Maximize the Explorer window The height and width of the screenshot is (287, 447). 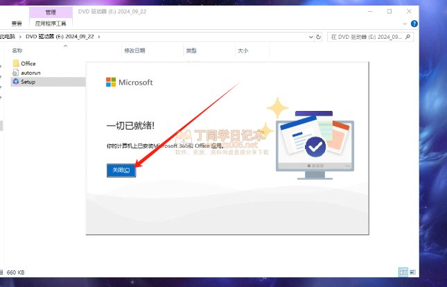389,11
